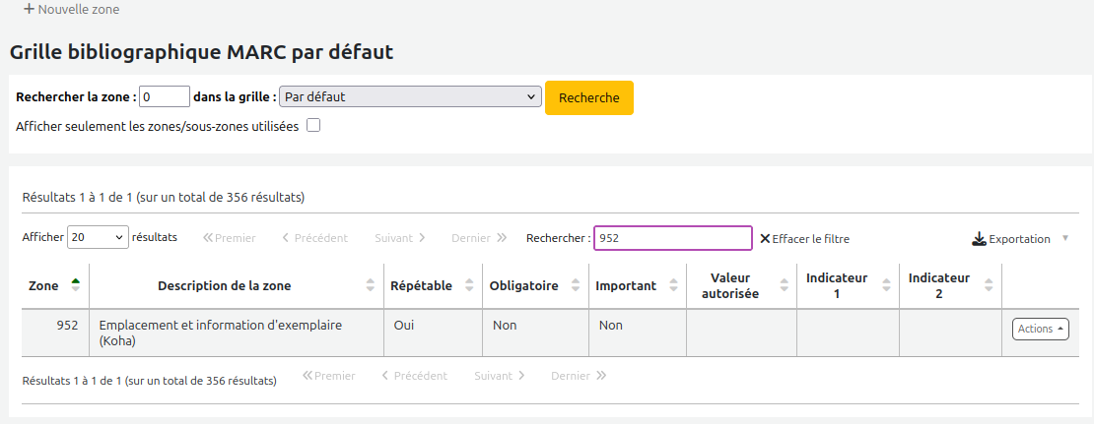Click the Exportation download icon
Image resolution: width=1094 pixels, height=424 pixels.
coord(978,239)
